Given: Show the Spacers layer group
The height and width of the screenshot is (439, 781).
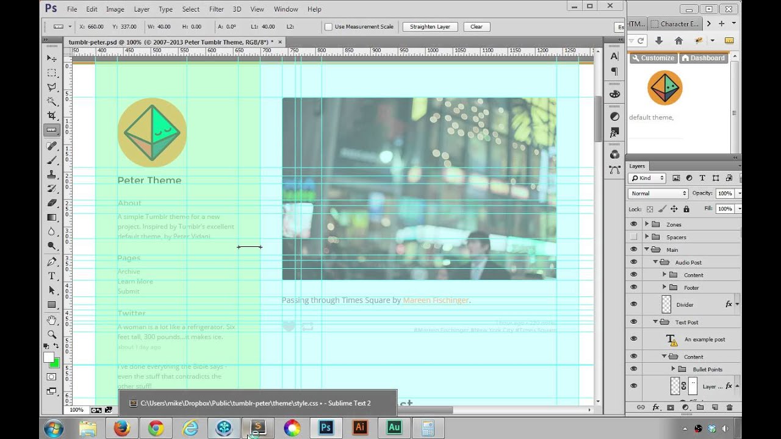Looking at the screenshot, I should (633, 237).
